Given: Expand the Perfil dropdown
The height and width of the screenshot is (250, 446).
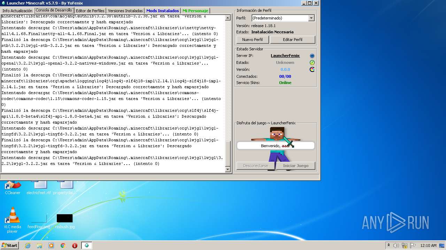Looking at the screenshot, I should pos(311,18).
